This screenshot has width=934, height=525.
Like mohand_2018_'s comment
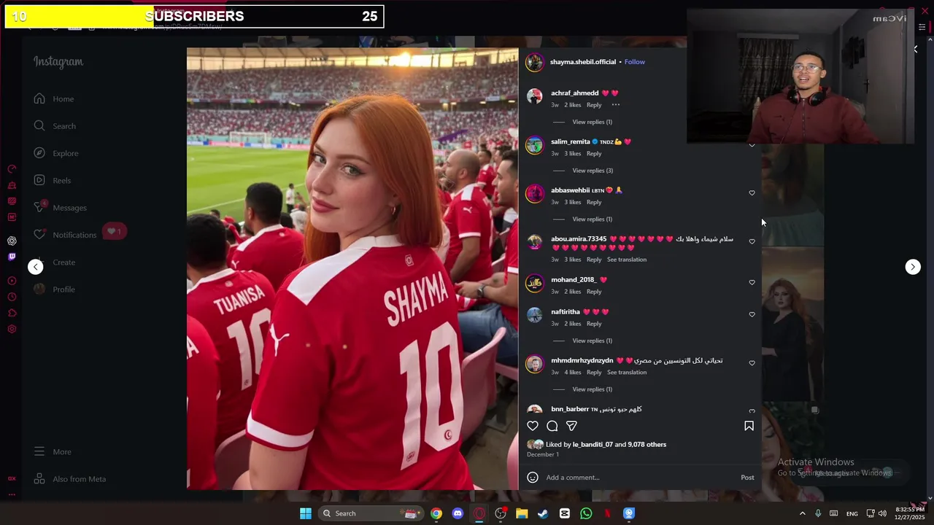tap(752, 283)
